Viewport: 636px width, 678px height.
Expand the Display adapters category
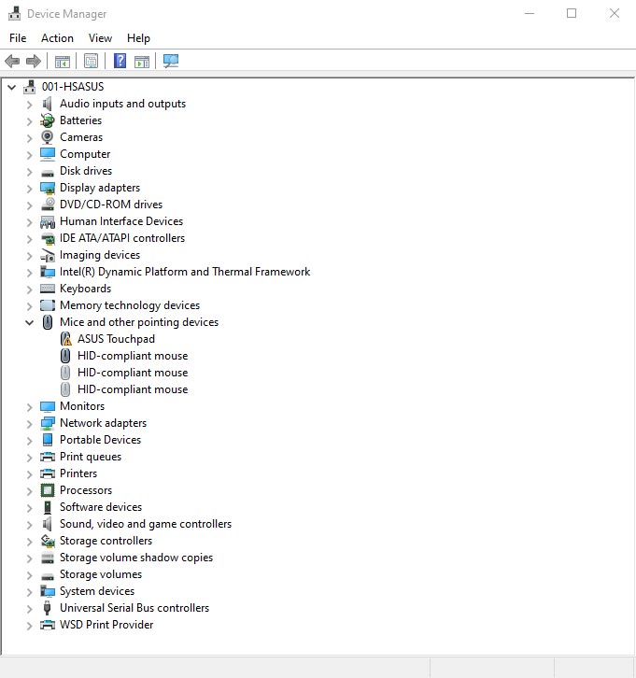click(x=29, y=188)
